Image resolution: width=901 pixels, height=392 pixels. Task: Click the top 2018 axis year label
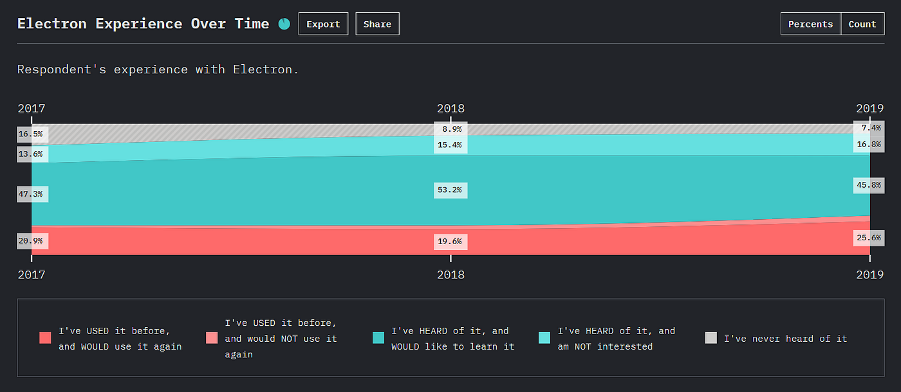(450, 109)
